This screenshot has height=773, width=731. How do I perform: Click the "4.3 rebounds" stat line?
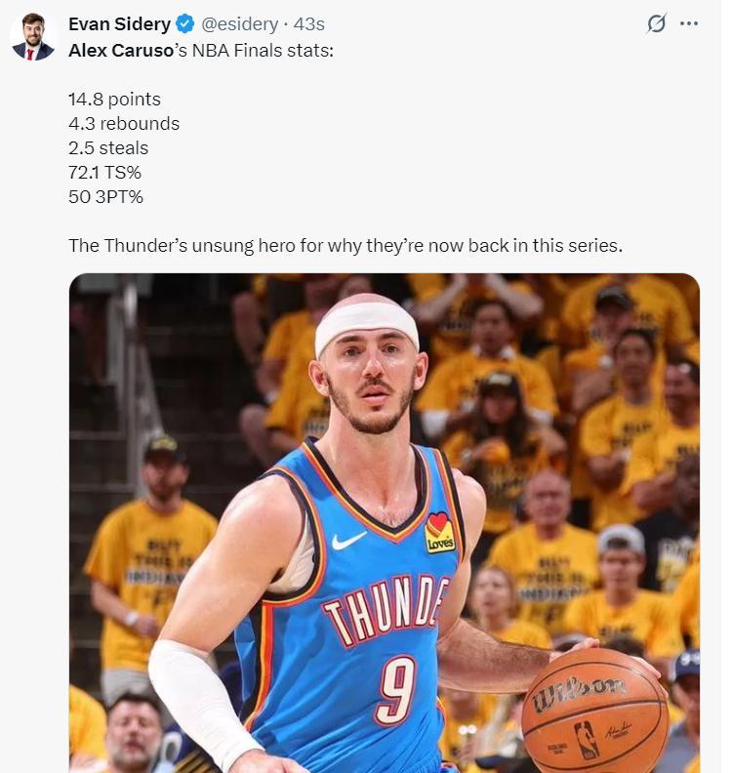click(124, 123)
